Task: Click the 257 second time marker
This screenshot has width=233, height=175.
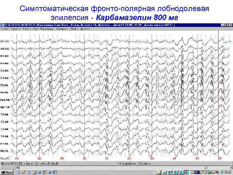Action: pos(220,158)
